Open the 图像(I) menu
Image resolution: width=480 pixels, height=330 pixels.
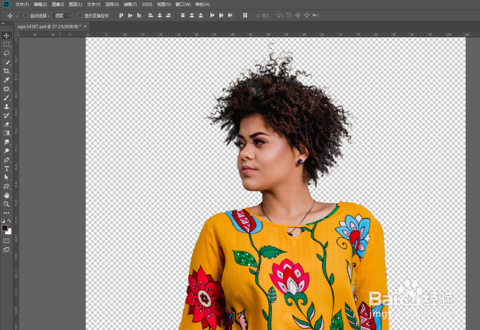click(x=58, y=4)
